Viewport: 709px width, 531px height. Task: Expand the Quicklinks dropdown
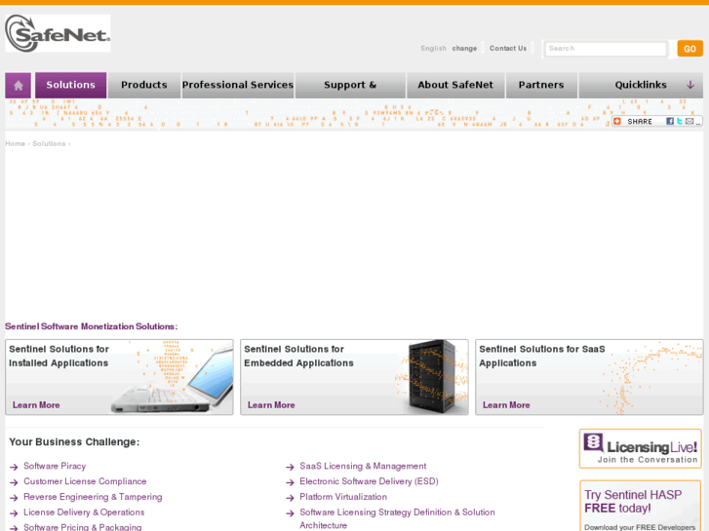coord(641,85)
